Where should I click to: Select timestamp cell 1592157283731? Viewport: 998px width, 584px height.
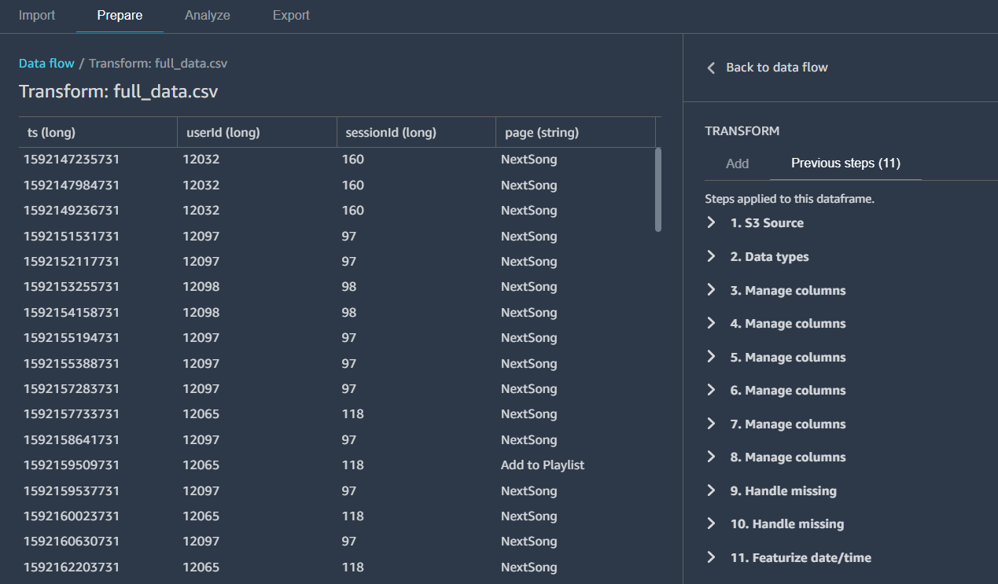click(x=72, y=389)
